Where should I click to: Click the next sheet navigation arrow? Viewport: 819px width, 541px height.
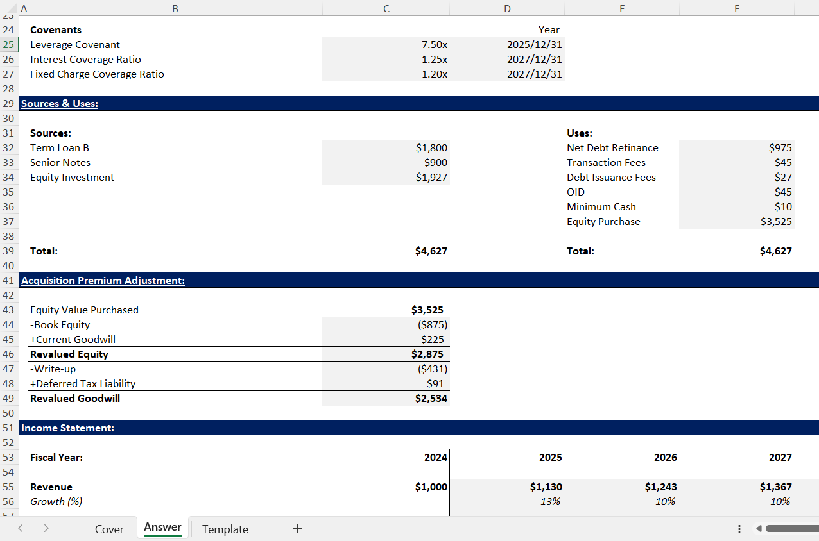(x=47, y=529)
